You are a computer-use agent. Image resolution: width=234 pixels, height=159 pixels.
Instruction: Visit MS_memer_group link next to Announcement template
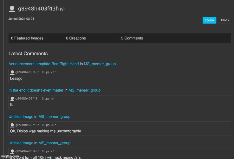[x=100, y=64]
